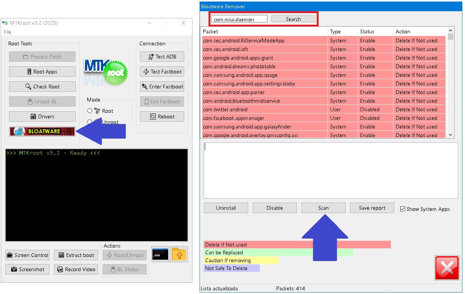465x294 pixels.
Task: Click the yellow folder upload icon
Action: tap(179, 254)
